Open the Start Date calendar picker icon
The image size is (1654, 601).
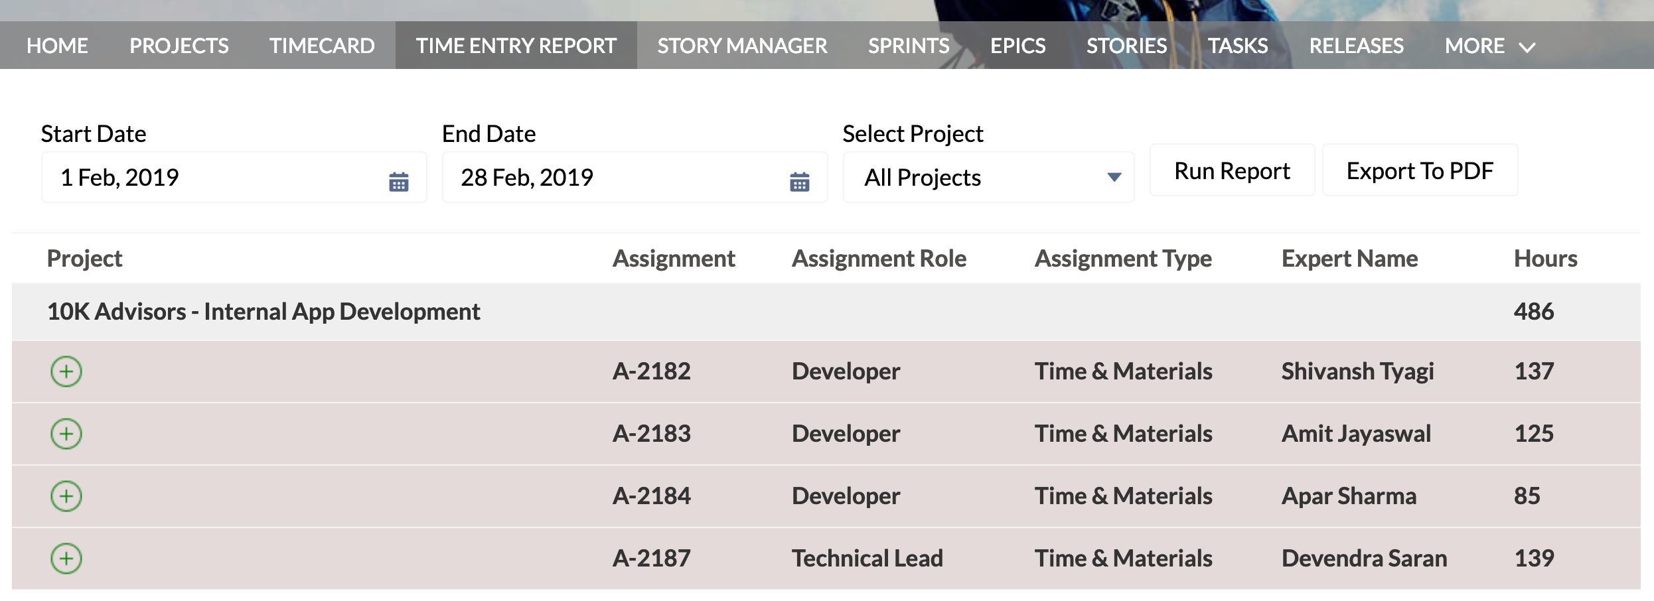pyautogui.click(x=399, y=182)
